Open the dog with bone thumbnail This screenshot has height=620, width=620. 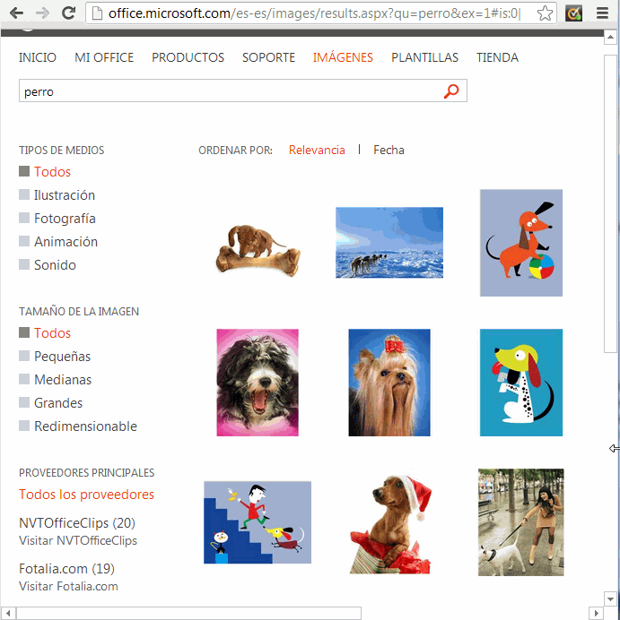click(258, 250)
